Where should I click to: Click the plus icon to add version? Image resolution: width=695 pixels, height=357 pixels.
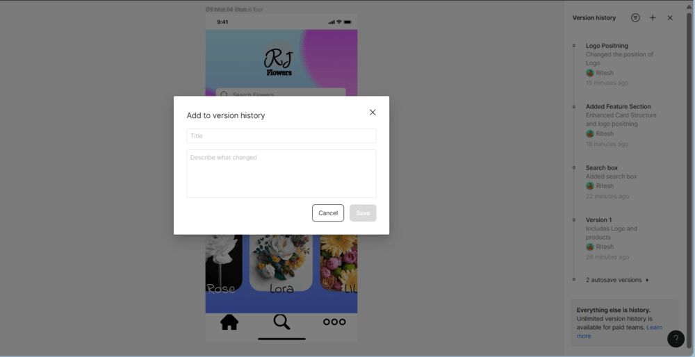pos(653,18)
